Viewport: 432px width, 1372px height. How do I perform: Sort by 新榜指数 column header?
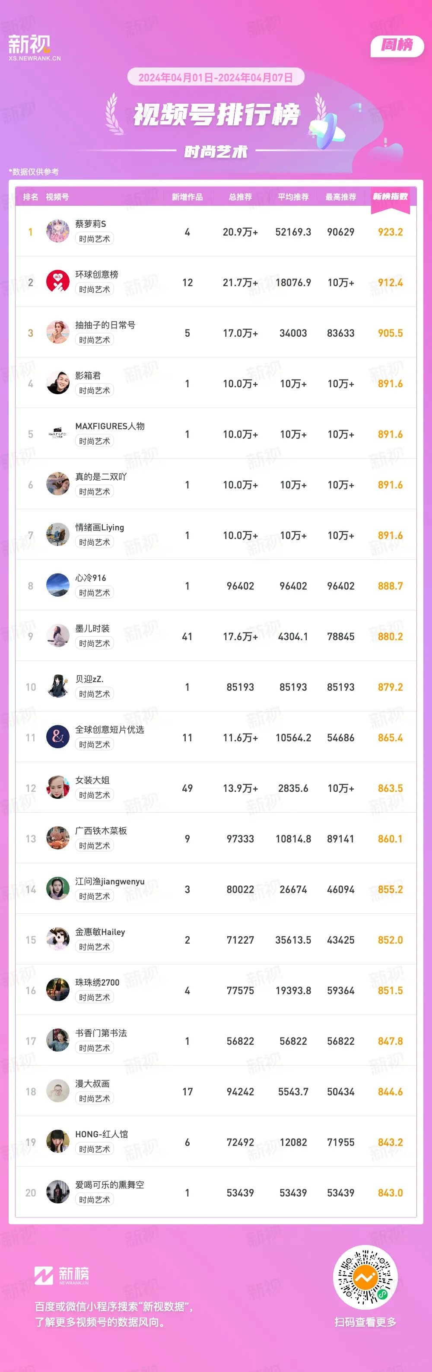tap(390, 197)
